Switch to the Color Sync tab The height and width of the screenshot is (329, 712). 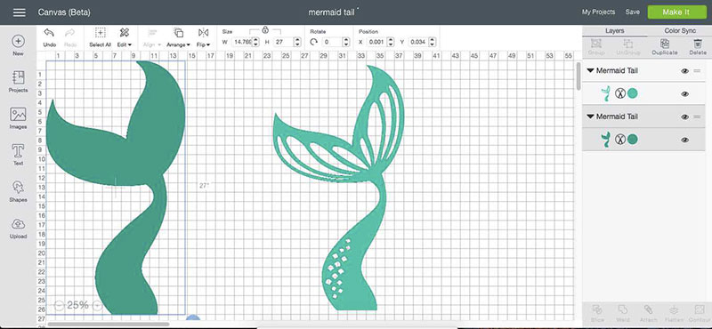coord(680,31)
